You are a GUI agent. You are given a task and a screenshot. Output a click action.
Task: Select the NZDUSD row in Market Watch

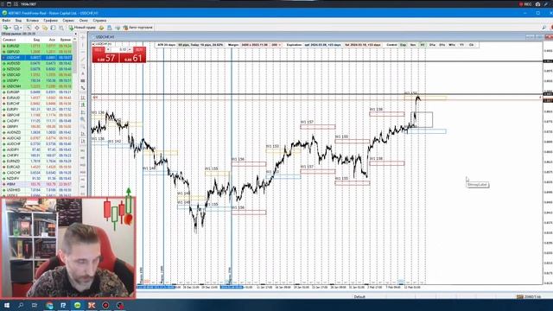[x=36, y=69]
